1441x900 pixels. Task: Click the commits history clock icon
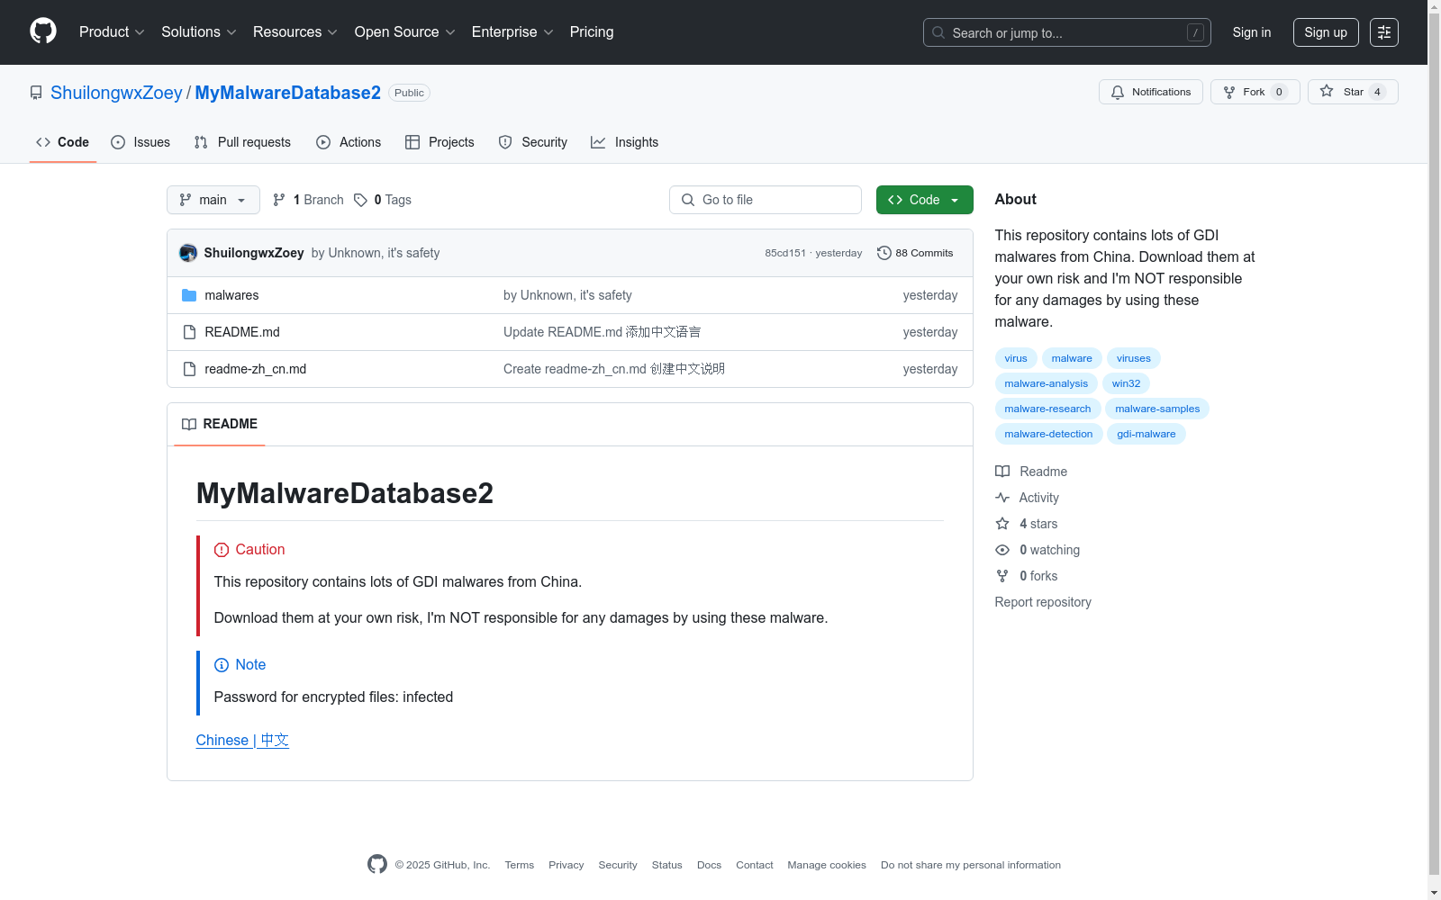(x=884, y=253)
